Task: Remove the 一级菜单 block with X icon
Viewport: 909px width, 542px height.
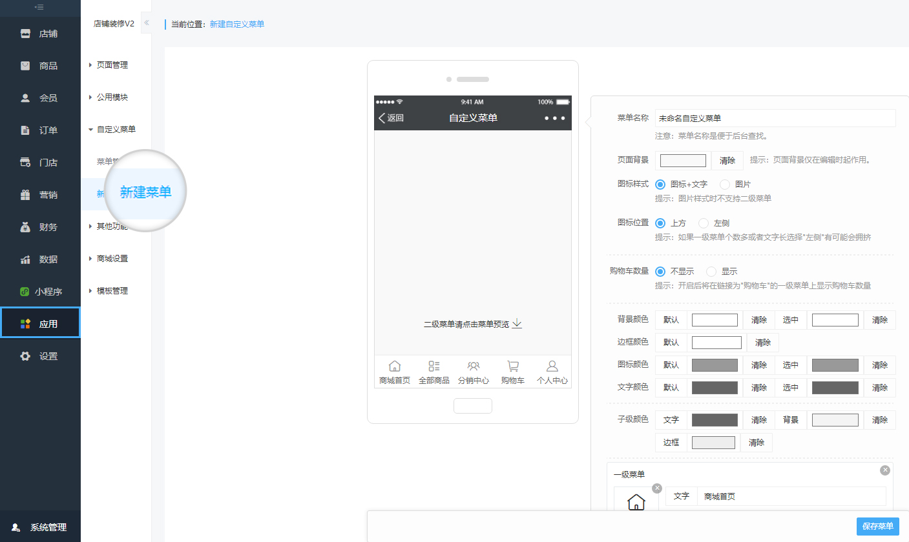Action: 885,470
